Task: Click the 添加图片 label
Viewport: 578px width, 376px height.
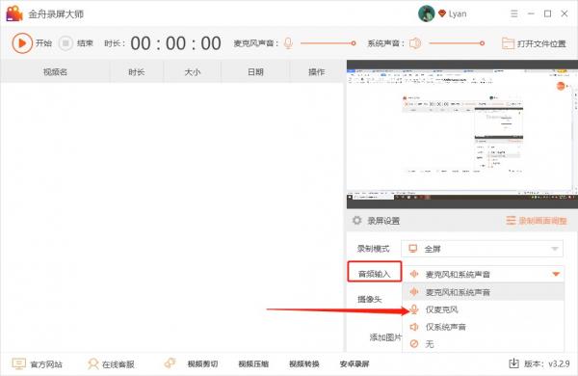Action: tap(385, 337)
